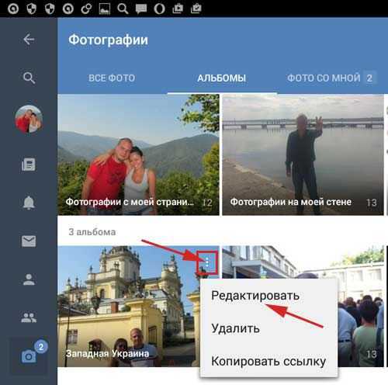Open profile via the round avatar picture
Image resolution: width=388 pixels, height=385 pixels.
(x=29, y=119)
